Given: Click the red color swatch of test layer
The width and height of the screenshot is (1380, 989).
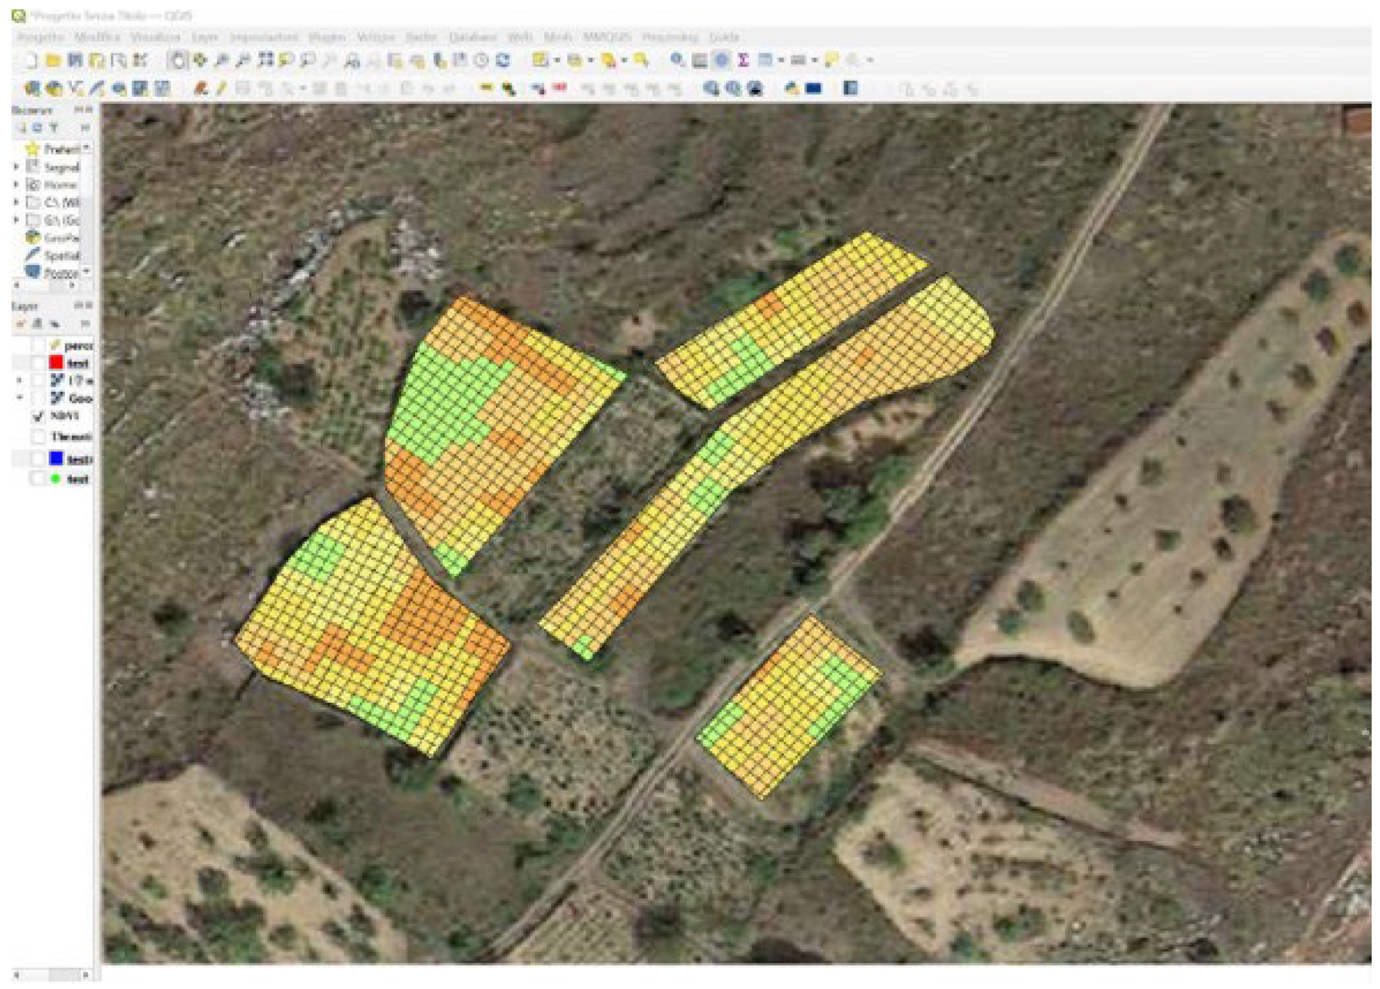Looking at the screenshot, I should click(x=56, y=363).
